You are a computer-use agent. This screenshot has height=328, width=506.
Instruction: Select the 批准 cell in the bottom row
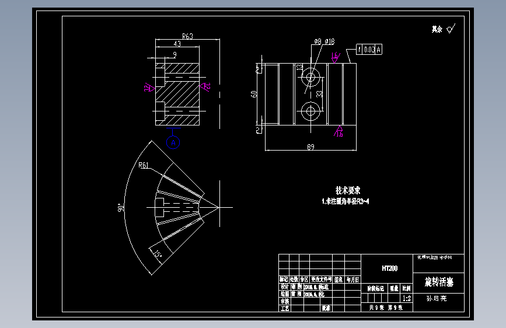pyautogui.click(x=326, y=308)
